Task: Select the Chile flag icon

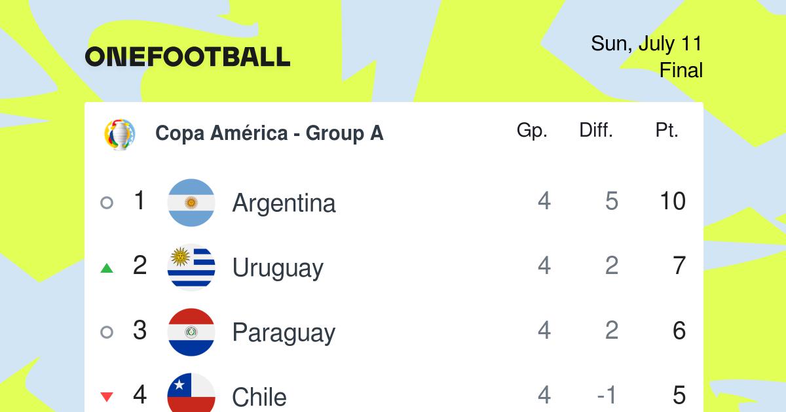Action: tap(191, 393)
